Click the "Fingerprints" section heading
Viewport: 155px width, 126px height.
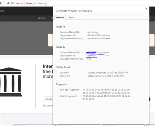click(x=62, y=84)
